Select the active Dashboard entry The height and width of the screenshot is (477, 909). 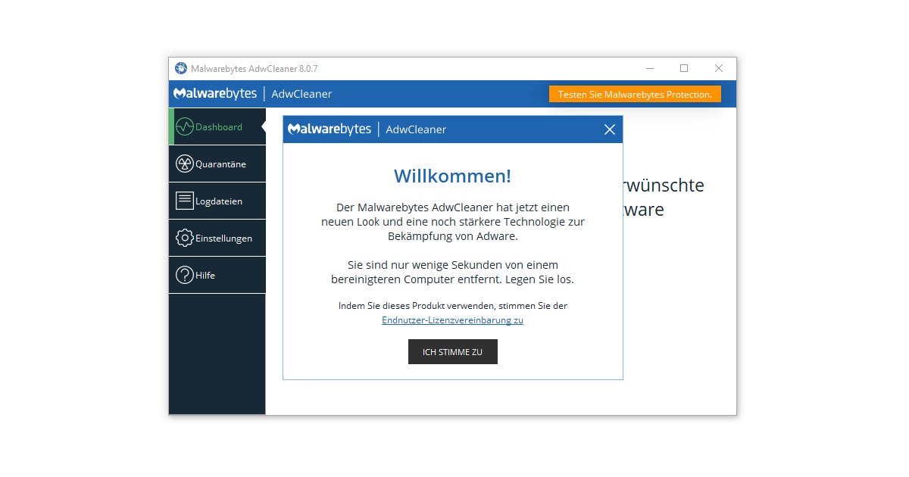coord(218,126)
